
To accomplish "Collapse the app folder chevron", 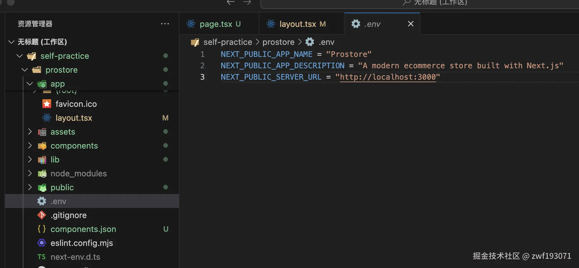I will 30,83.
